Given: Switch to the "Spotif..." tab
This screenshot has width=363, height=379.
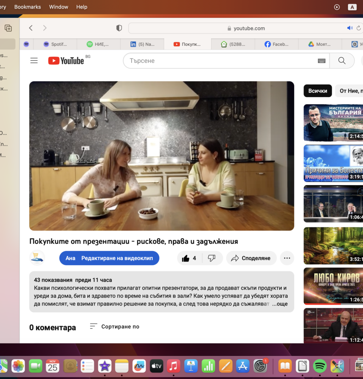Looking at the screenshot, I should coord(55,44).
